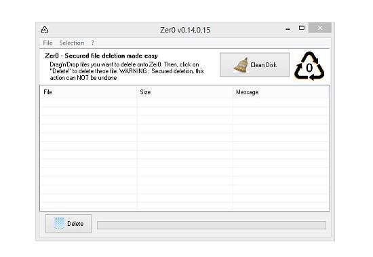The width and height of the screenshot is (373, 257).
Task: Sort list by Size column header
Action: coord(185,92)
